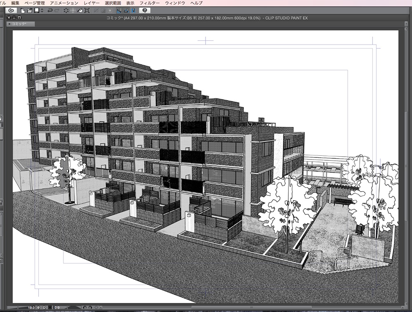This screenshot has width=412, height=312.
Task: Redo an action with the toolbar redo icon
Action: 57,11
